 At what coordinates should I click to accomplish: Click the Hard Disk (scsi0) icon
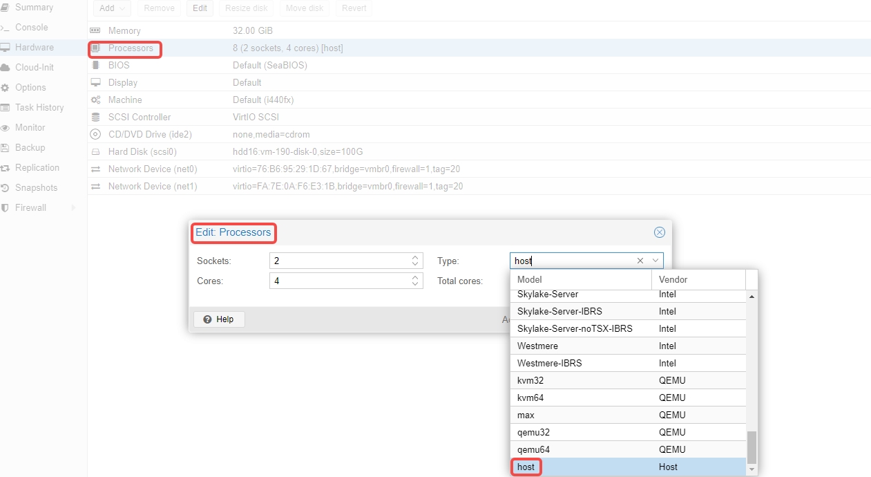click(95, 151)
